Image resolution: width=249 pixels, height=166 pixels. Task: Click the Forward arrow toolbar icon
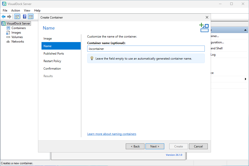[x=9, y=17]
